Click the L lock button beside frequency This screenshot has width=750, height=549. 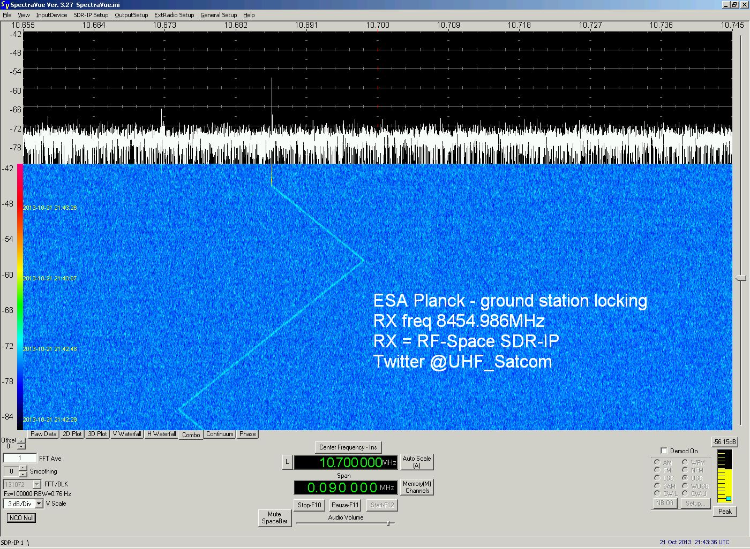(287, 462)
